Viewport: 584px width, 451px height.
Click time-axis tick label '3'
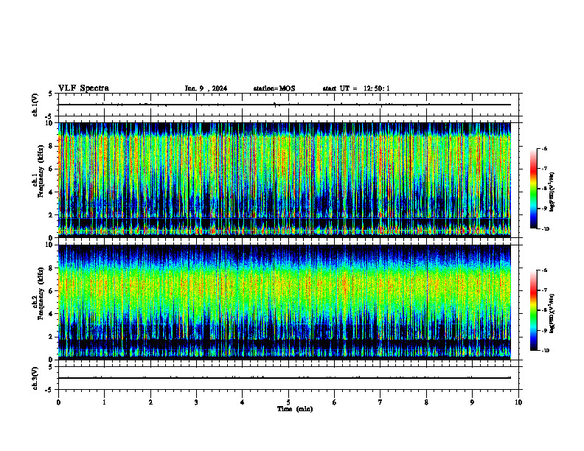coord(196,402)
